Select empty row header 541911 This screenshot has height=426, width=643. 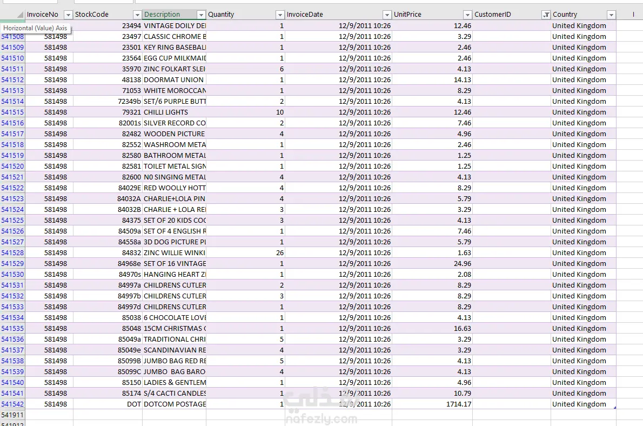[12, 415]
